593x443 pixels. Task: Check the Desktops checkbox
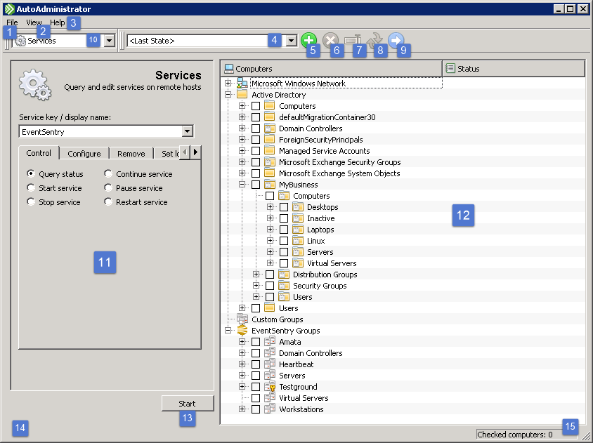[x=284, y=207]
